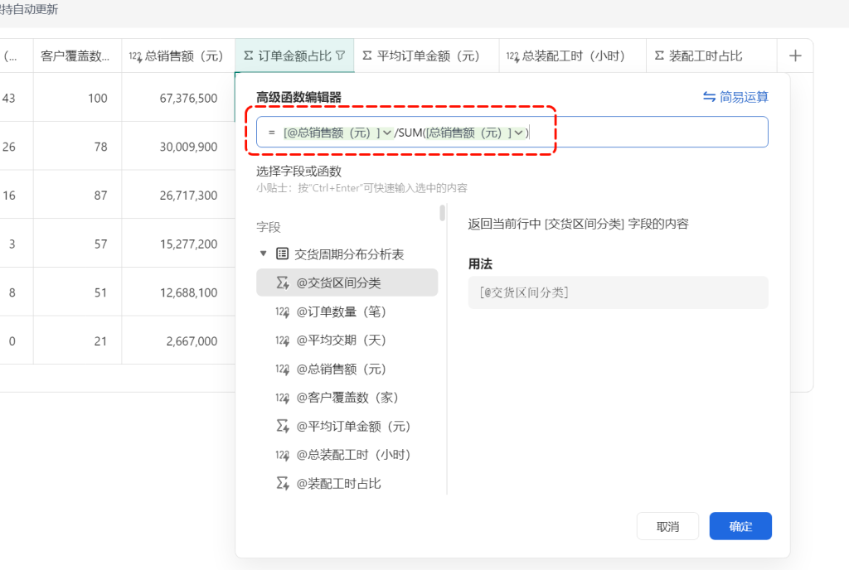Select @总装配工时（小时）field in list
Image resolution: width=849 pixels, height=570 pixels.
point(347,456)
